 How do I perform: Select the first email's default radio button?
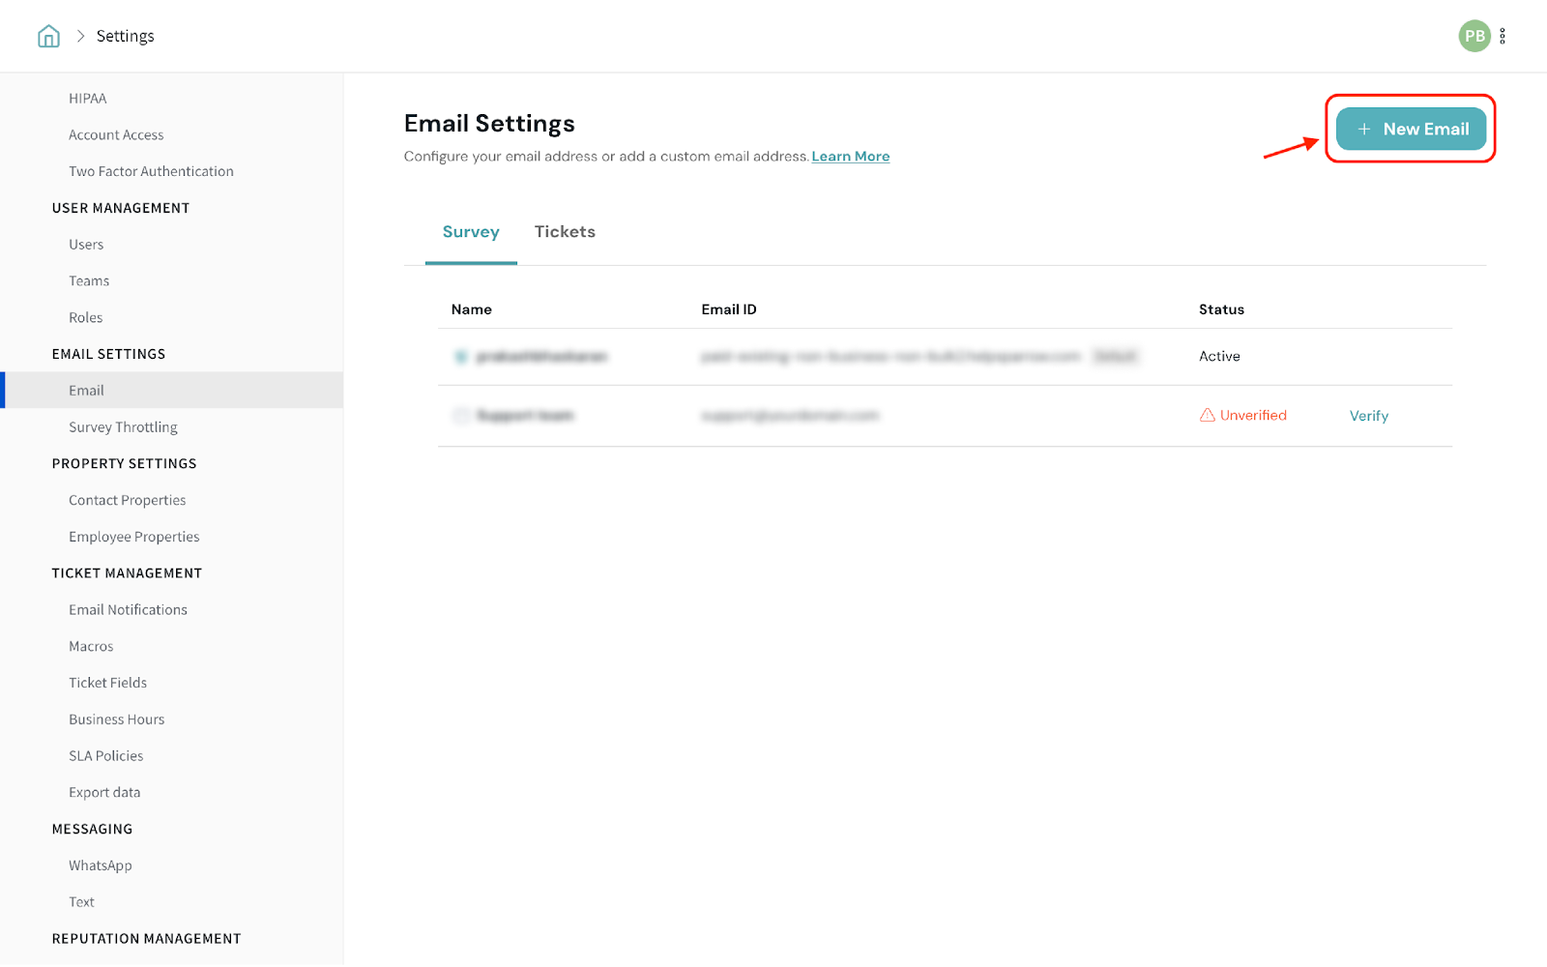click(x=461, y=357)
